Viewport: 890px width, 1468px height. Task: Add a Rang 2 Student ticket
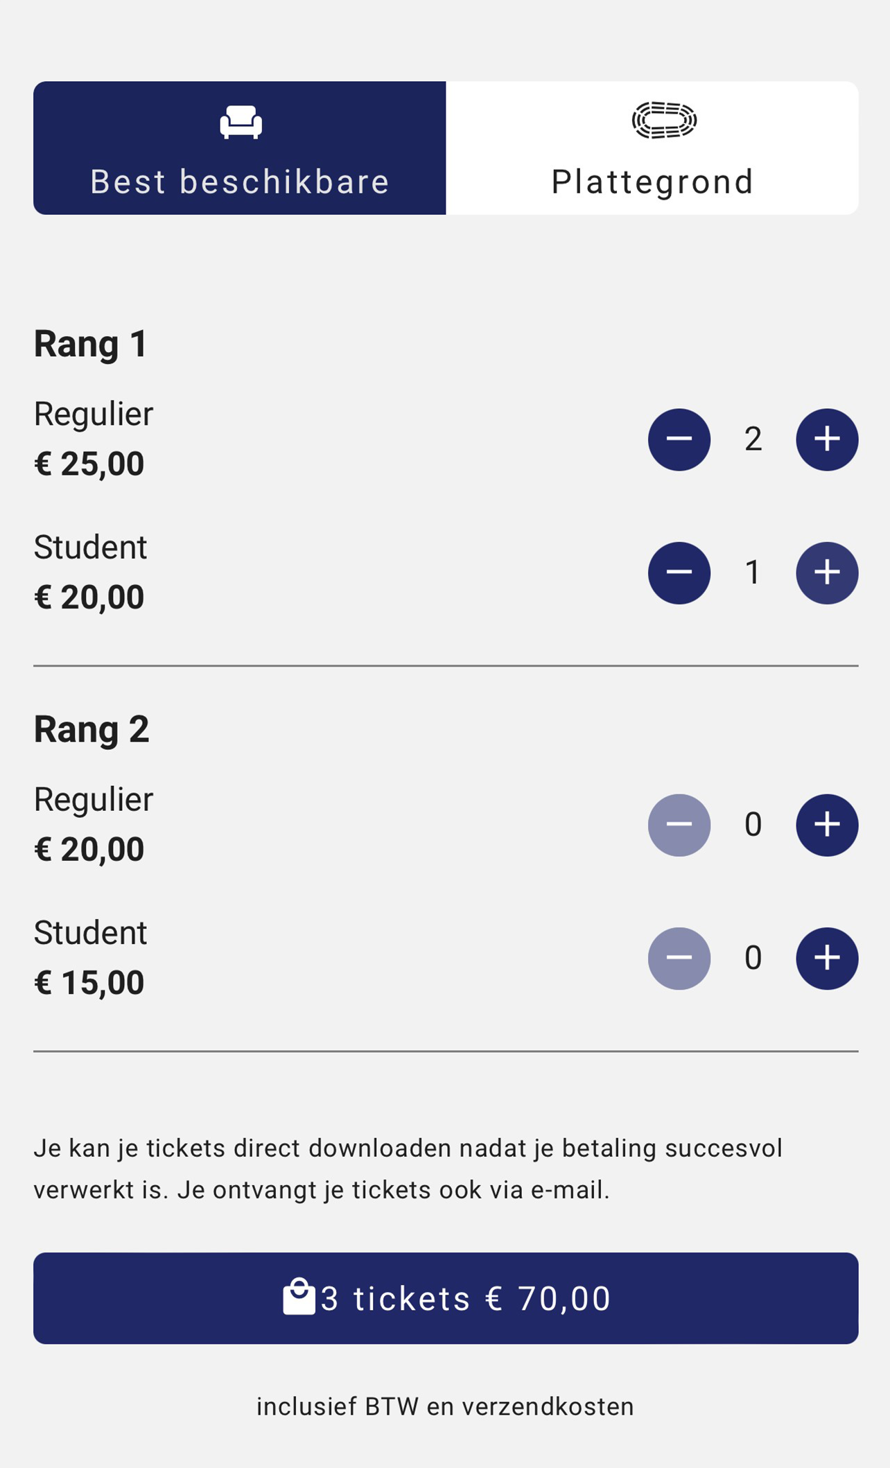click(826, 958)
